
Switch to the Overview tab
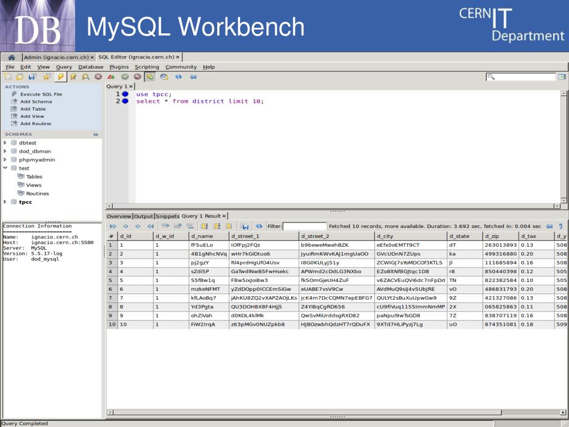[x=119, y=216]
